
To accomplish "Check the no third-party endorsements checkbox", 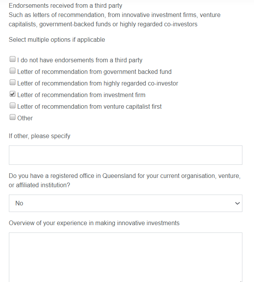I will tap(13, 60).
